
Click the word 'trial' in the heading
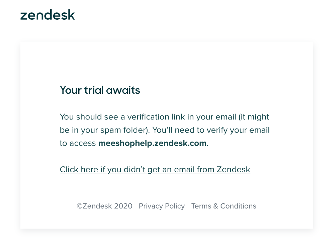(x=94, y=90)
